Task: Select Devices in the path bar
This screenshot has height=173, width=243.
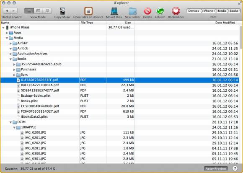Action: click(x=194, y=11)
